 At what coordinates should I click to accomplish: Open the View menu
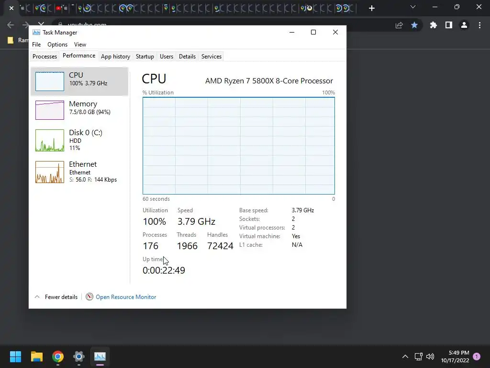(x=80, y=45)
